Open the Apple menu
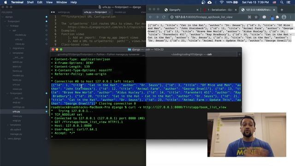The image size is (295, 166). pos(6,2)
